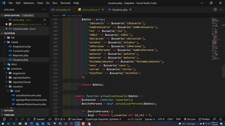Click the unsaved dot on personales.js tab
225x126 pixels.
pos(103,9)
